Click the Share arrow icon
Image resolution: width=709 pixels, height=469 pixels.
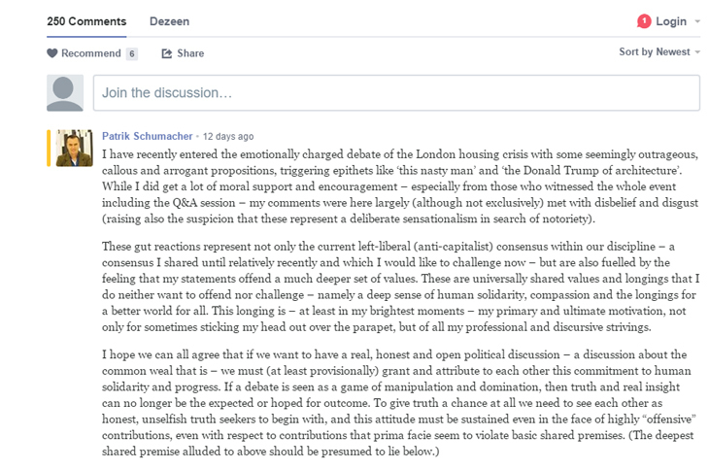coord(167,53)
